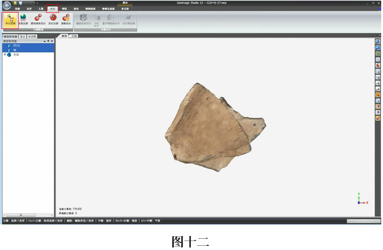Viewport: 383px width, 250px height.
Task: Click the open-file icon in quick access bar
Action: tap(15, 3)
